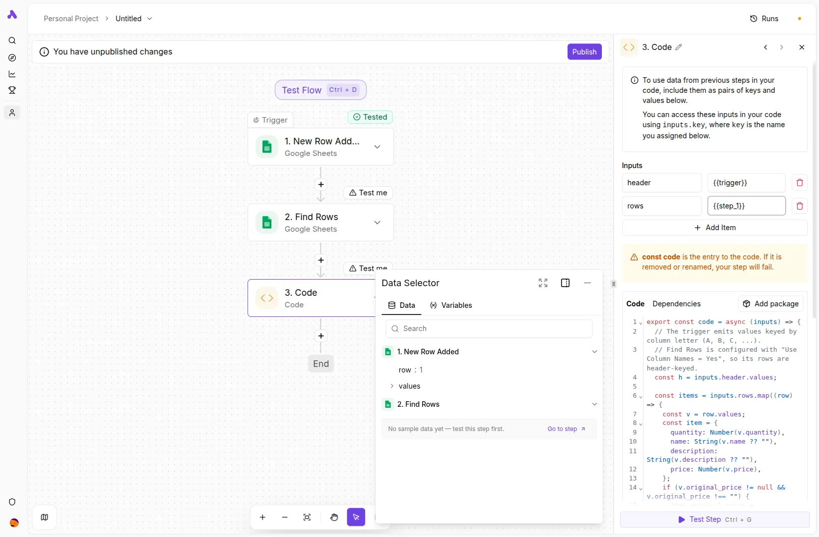Dock the Data Selector panel
The image size is (819, 537).
(566, 283)
